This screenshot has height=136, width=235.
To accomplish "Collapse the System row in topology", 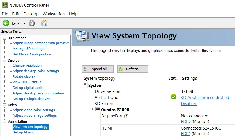I will coord(85,85).
